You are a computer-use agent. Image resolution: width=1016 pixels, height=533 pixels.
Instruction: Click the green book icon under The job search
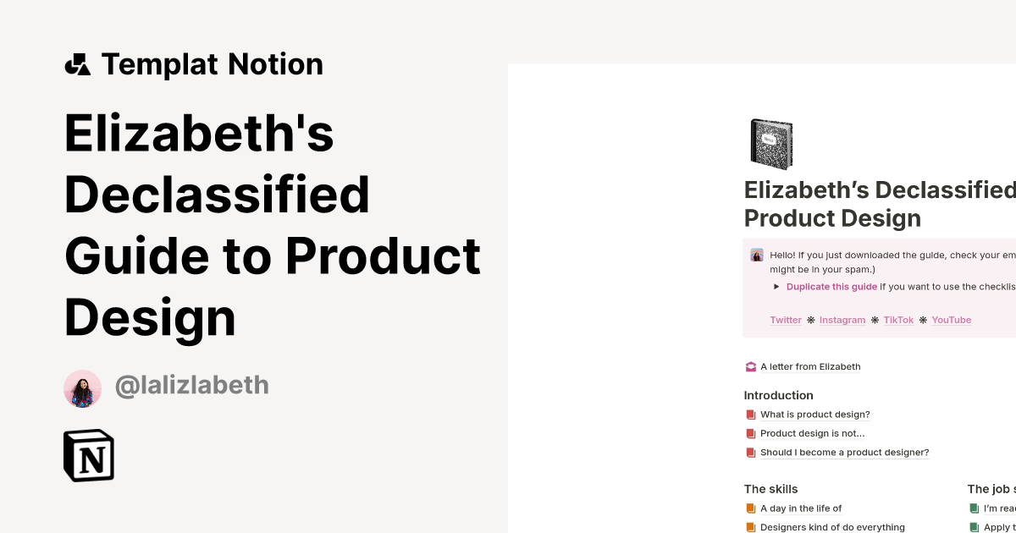pos(973,508)
